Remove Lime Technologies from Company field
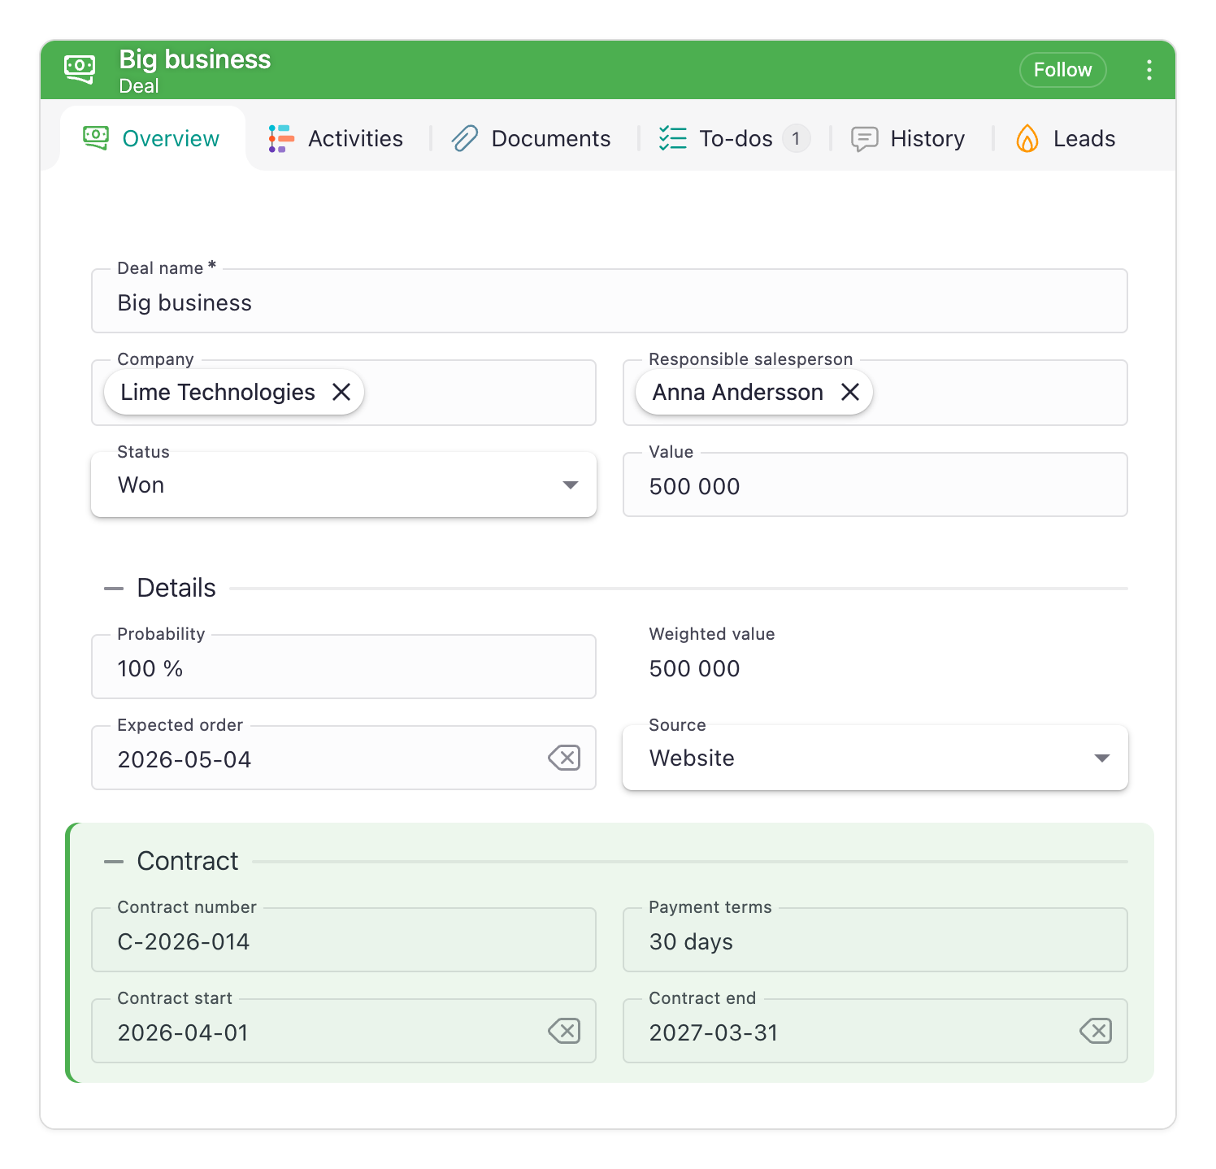The image size is (1216, 1169). click(341, 392)
